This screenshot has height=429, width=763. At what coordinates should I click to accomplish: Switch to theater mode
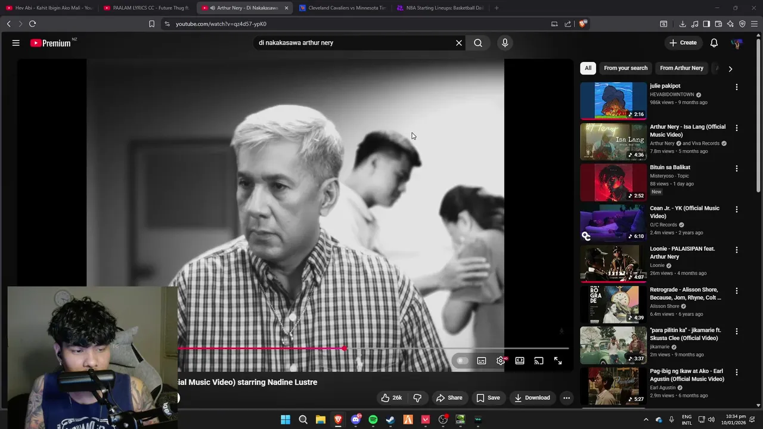click(520, 360)
